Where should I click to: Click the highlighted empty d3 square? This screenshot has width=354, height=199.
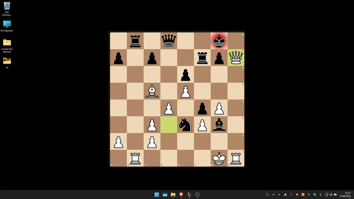[x=169, y=125]
